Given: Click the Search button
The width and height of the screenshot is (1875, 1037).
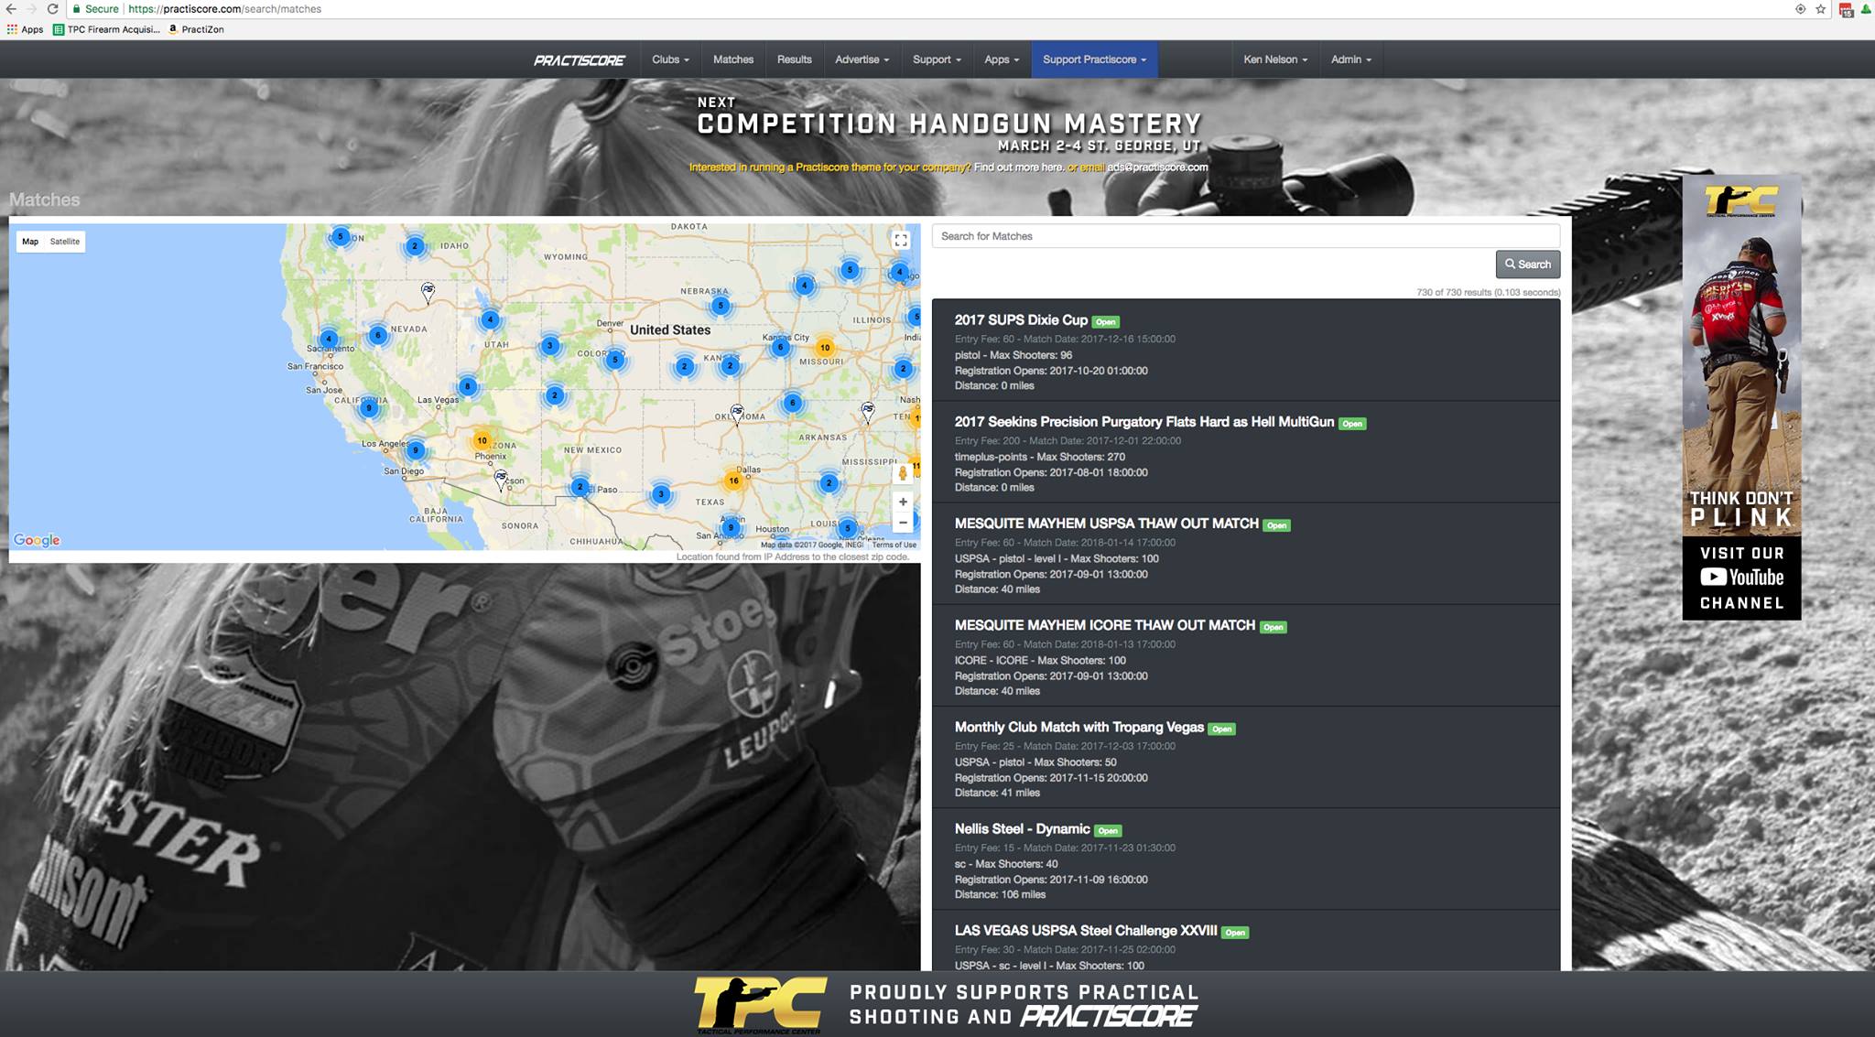Looking at the screenshot, I should [x=1528, y=265].
